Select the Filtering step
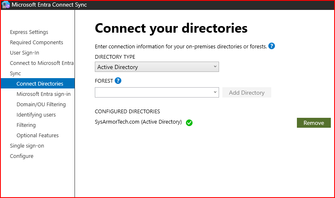This screenshot has width=335, height=198. tap(26, 125)
